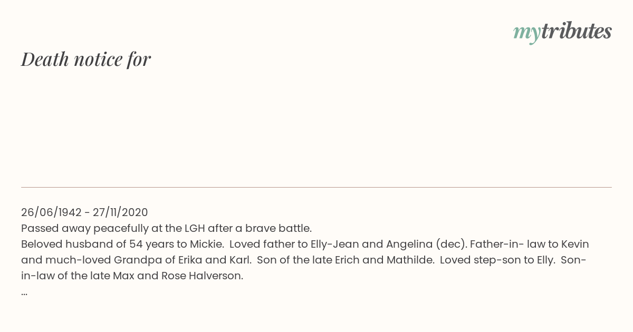This screenshot has width=633, height=332.
Task: Click the trailing ellipsis to read more
Action: tap(24, 292)
